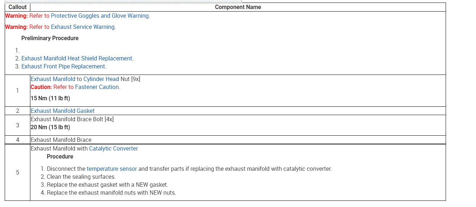476x207 pixels.
Task: Click the Callout column header
Action: 17,7
